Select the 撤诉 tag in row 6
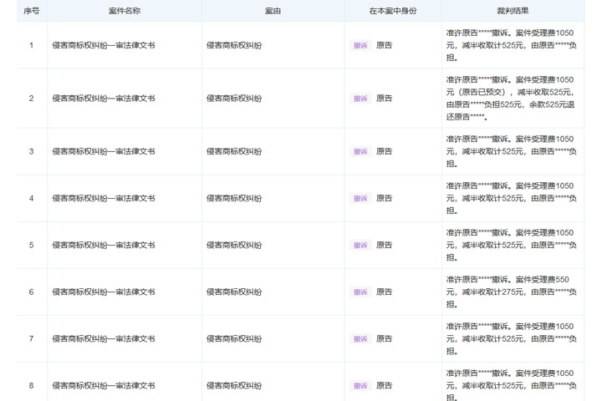 click(360, 292)
